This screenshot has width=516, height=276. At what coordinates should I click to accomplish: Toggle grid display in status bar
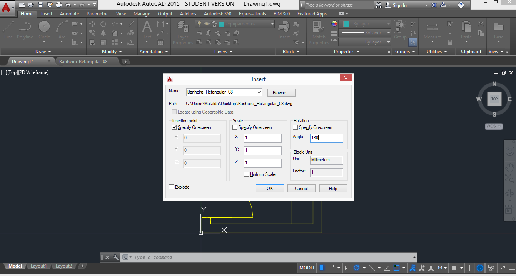pos(322,268)
